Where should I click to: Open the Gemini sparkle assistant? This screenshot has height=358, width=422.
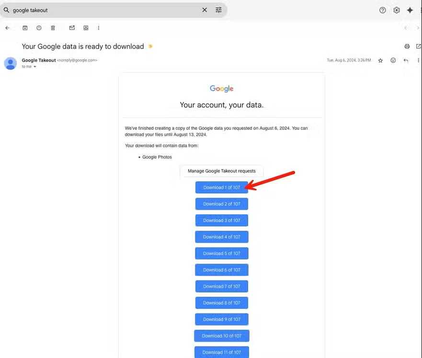410,10
